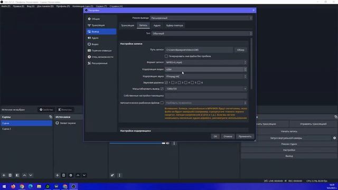Open scene filters icon in Scenes toolbar
The image size is (338, 190).
point(17,175)
